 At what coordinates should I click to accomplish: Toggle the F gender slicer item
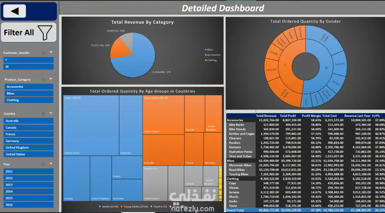(x=29, y=60)
